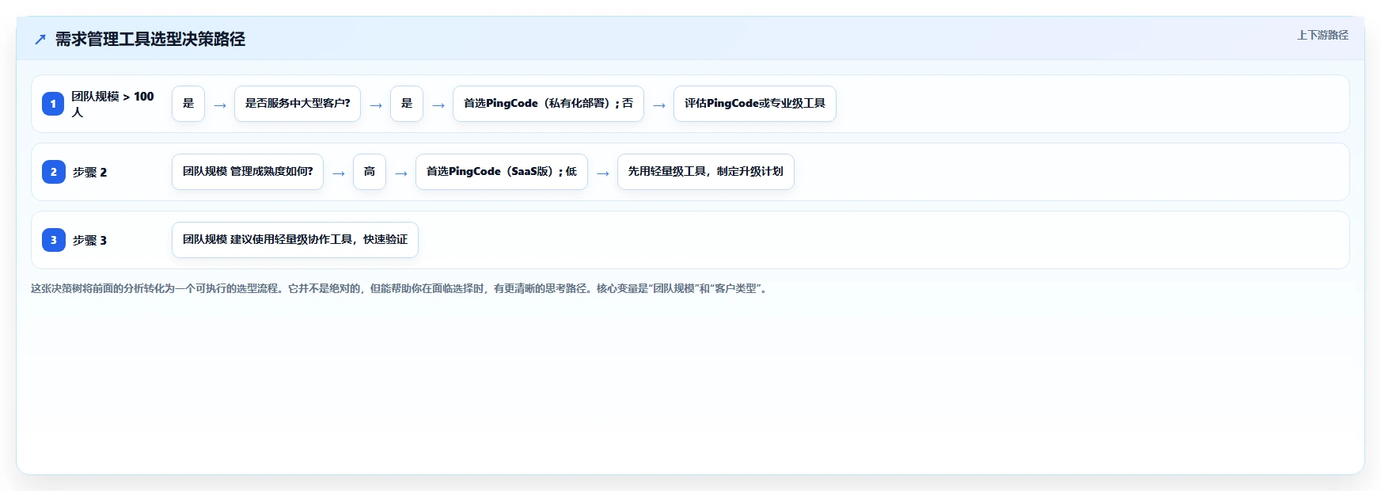1381x491 pixels.
Task: Click the 评估PingCode或专业级工具 node
Action: [755, 104]
